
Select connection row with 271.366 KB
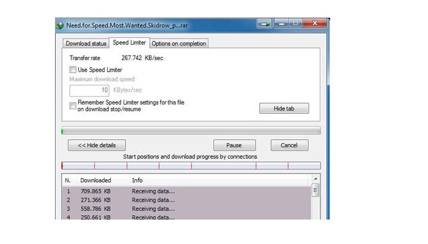pos(186,200)
